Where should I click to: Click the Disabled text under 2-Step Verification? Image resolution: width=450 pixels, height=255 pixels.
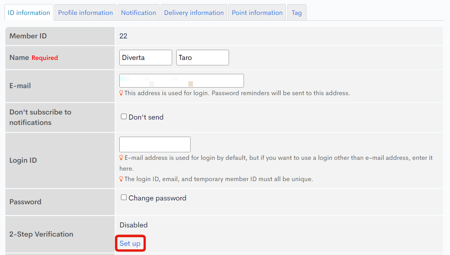(133, 225)
